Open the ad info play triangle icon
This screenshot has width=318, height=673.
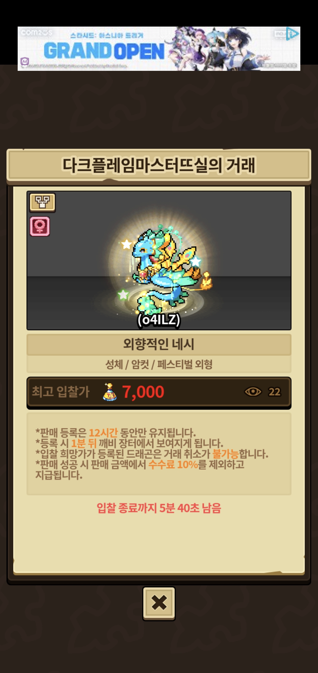pyautogui.click(x=293, y=34)
